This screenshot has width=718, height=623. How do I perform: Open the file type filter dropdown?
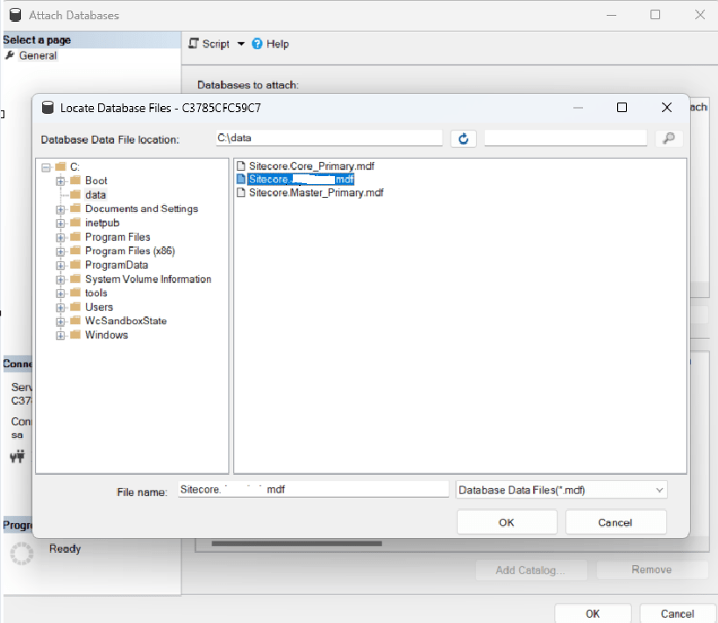click(x=660, y=491)
